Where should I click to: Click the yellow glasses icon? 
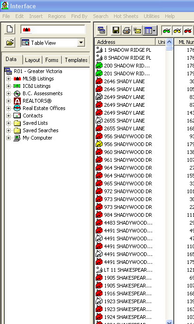click(x=177, y=31)
